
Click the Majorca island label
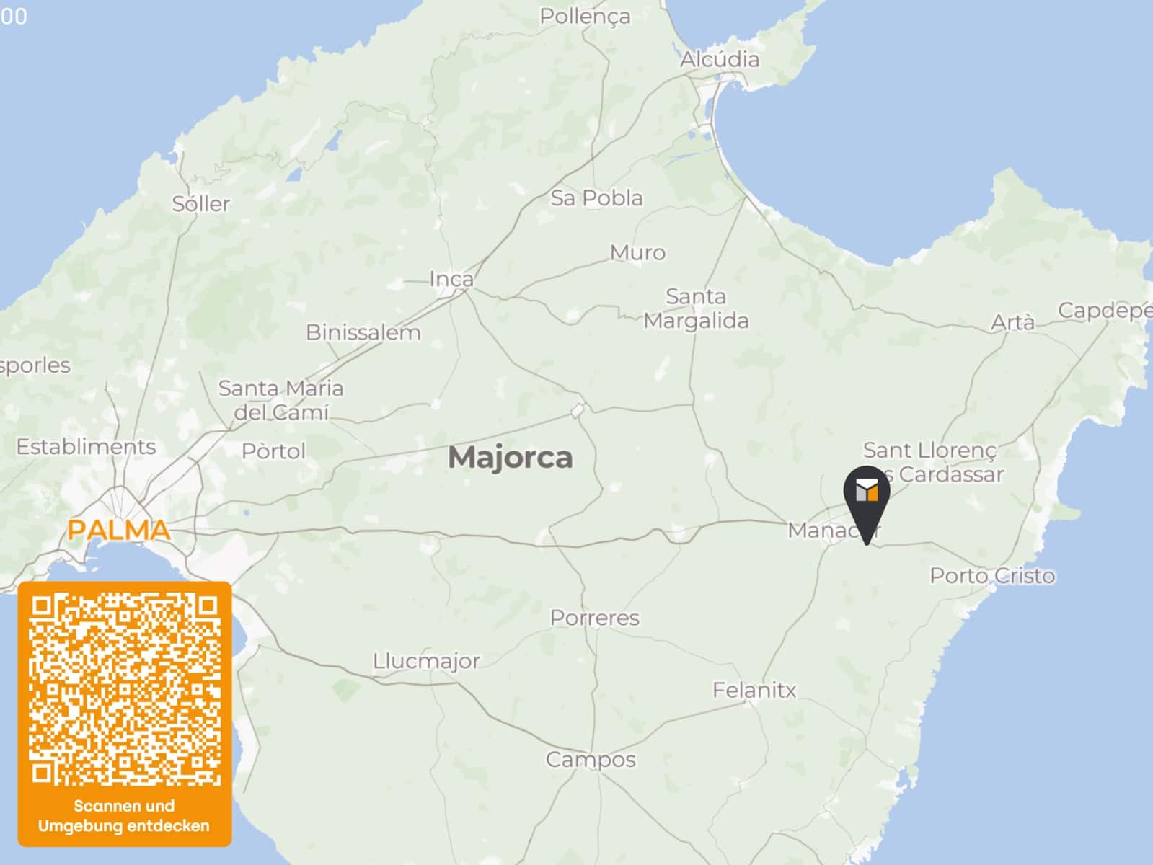click(x=511, y=457)
